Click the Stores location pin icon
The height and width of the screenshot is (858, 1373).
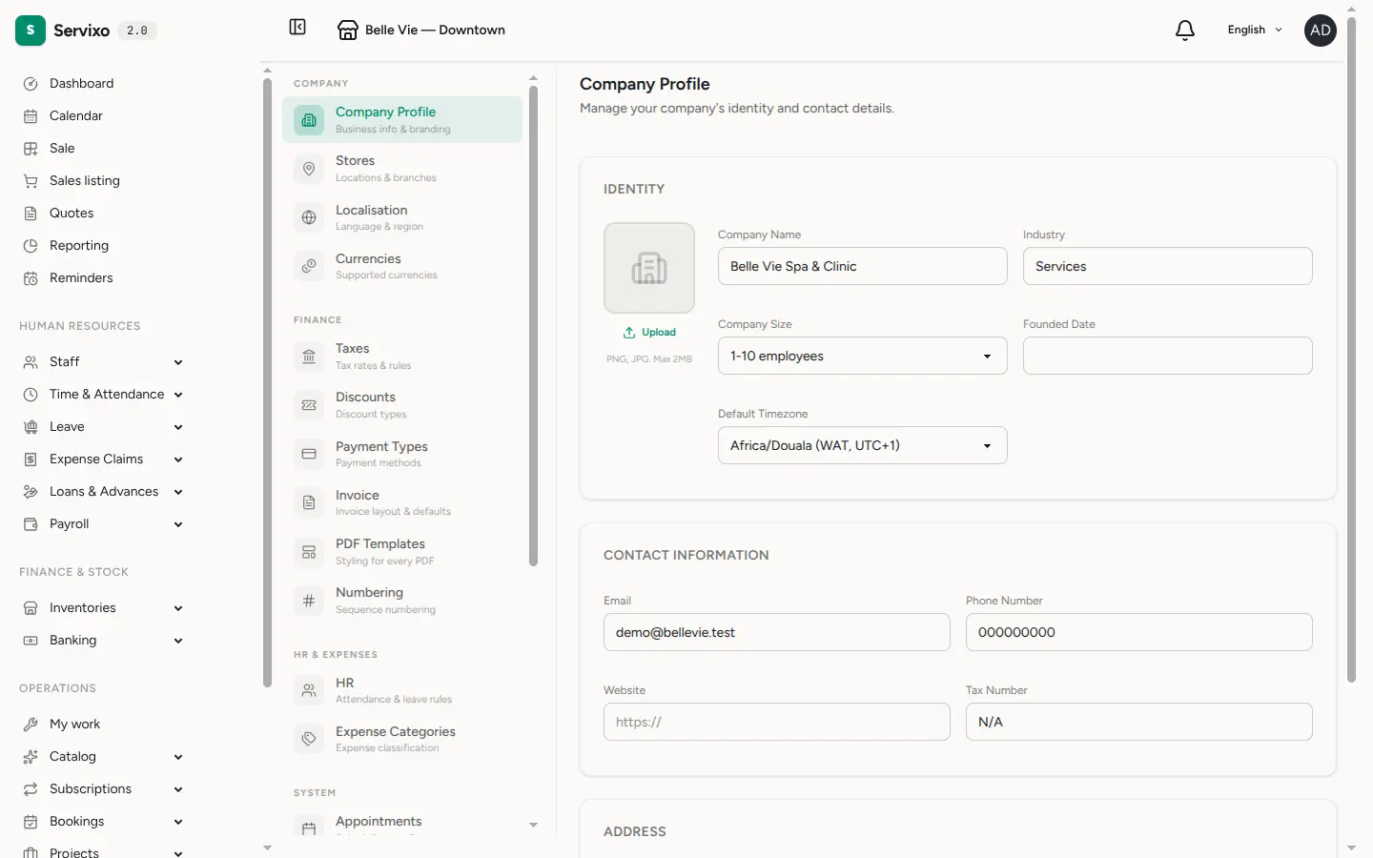point(309,169)
